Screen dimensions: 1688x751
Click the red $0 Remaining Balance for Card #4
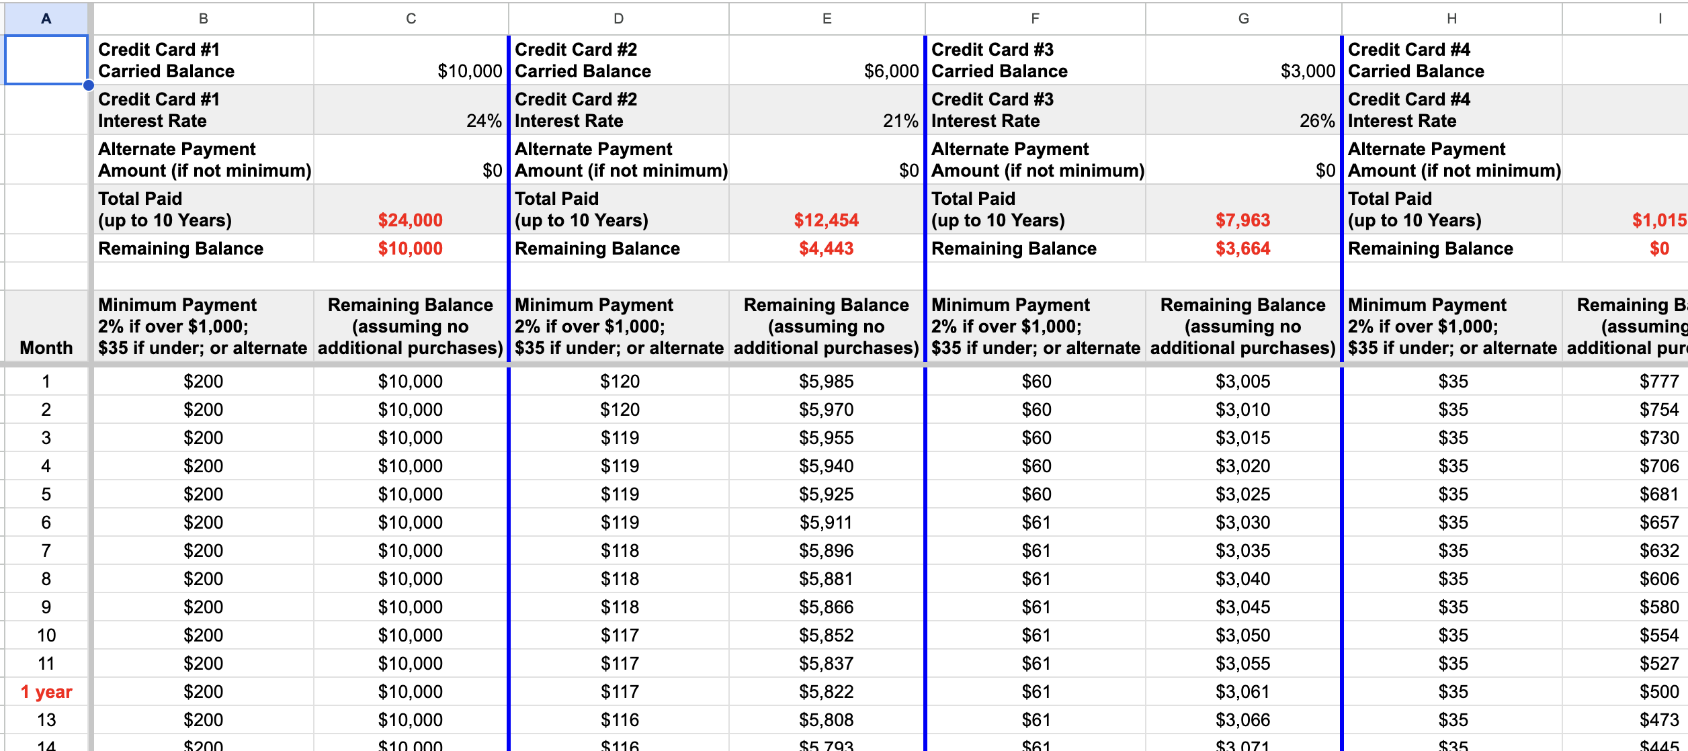pyautogui.click(x=1660, y=249)
